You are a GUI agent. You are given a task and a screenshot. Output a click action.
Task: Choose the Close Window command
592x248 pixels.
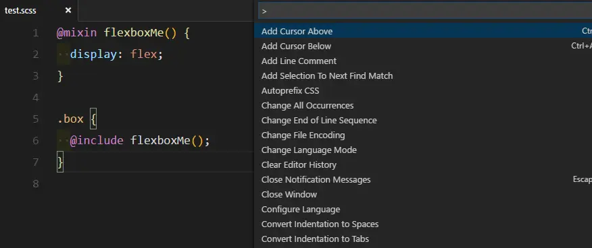[x=423, y=195]
